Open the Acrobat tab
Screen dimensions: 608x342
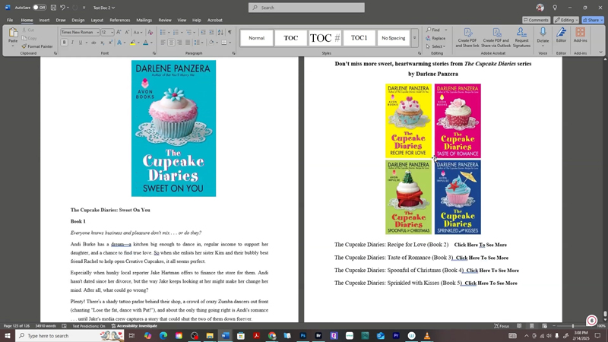click(215, 21)
